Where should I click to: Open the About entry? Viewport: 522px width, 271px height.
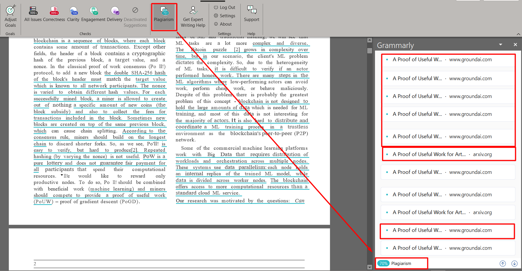[223, 24]
